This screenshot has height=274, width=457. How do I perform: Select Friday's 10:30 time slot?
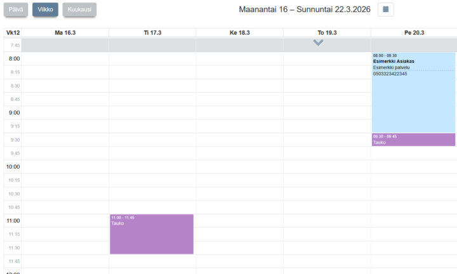pyautogui.click(x=414, y=194)
